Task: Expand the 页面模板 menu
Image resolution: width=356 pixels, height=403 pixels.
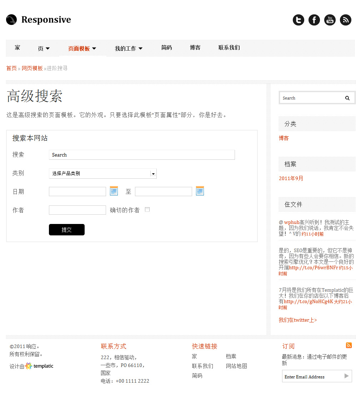Action: click(82, 49)
